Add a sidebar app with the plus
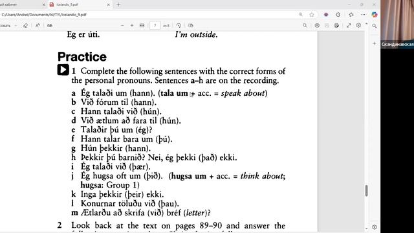 (374, 43)
